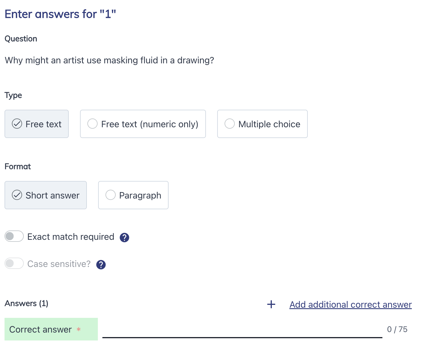422x358 pixels.
Task: Focus the Correct answer text field
Action: (242, 329)
